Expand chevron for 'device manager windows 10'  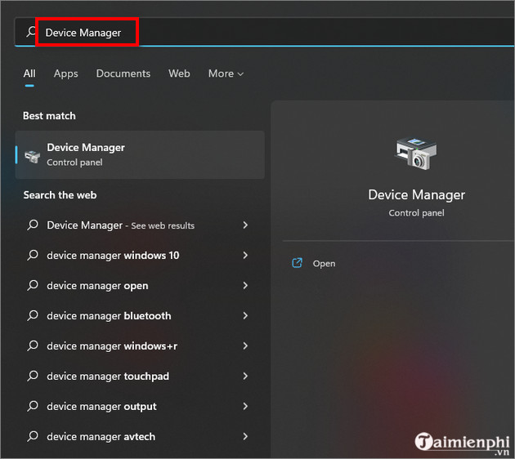(245, 256)
